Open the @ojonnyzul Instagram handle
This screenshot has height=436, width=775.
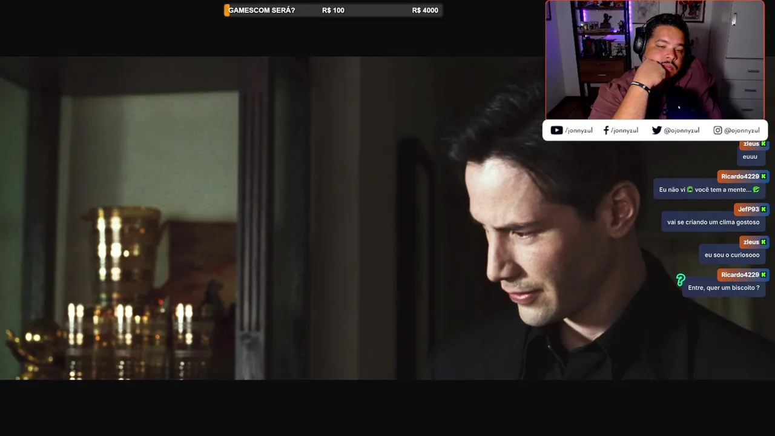(x=742, y=131)
